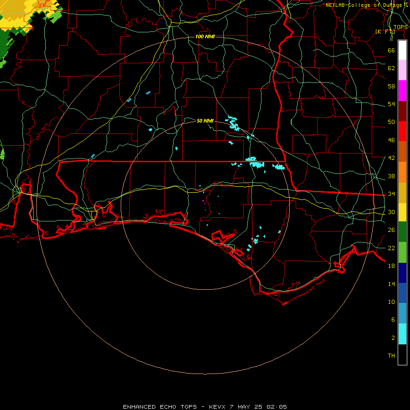
Task: Click the '26' legend value
Action: pos(391,230)
